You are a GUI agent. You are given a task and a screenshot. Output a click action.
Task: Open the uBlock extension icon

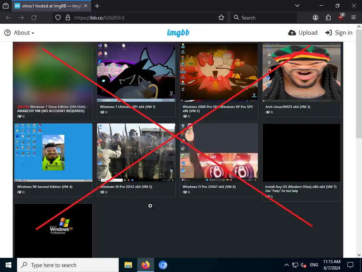coord(341,17)
